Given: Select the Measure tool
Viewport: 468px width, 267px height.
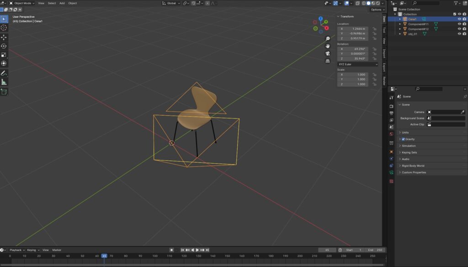Looking at the screenshot, I should pyautogui.click(x=4, y=82).
